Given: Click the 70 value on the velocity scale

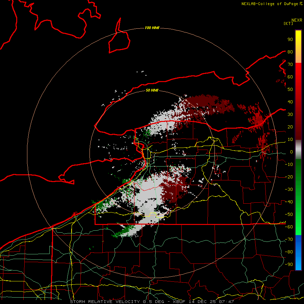Looking at the screenshot, I should point(290,65).
